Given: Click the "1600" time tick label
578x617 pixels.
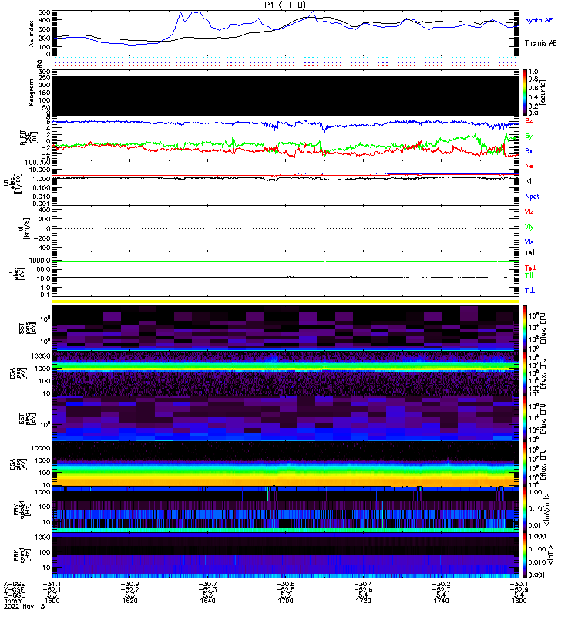Looking at the screenshot, I should coord(52,601).
